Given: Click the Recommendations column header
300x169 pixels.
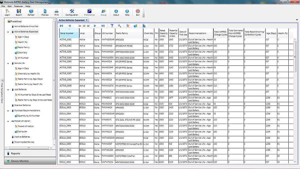Looking at the screenshot, I should (x=201, y=33).
